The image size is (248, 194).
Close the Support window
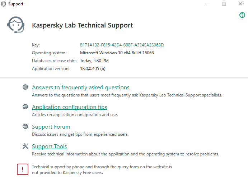pyautogui.click(x=240, y=4)
